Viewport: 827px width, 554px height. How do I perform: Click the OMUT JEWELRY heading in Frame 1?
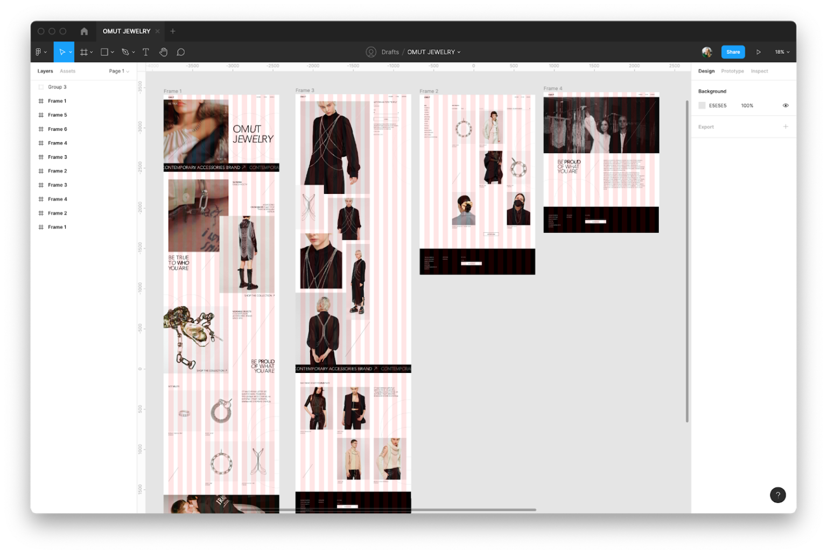pos(253,134)
